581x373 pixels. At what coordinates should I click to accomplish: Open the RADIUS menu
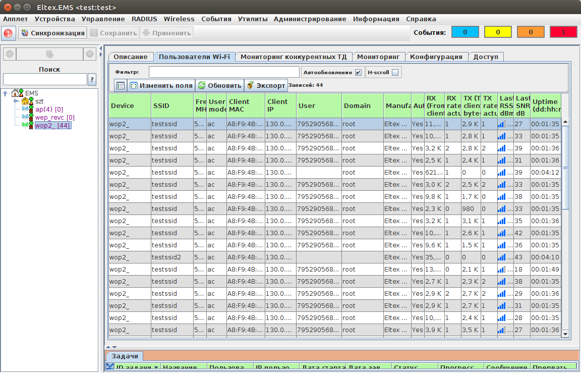point(144,19)
